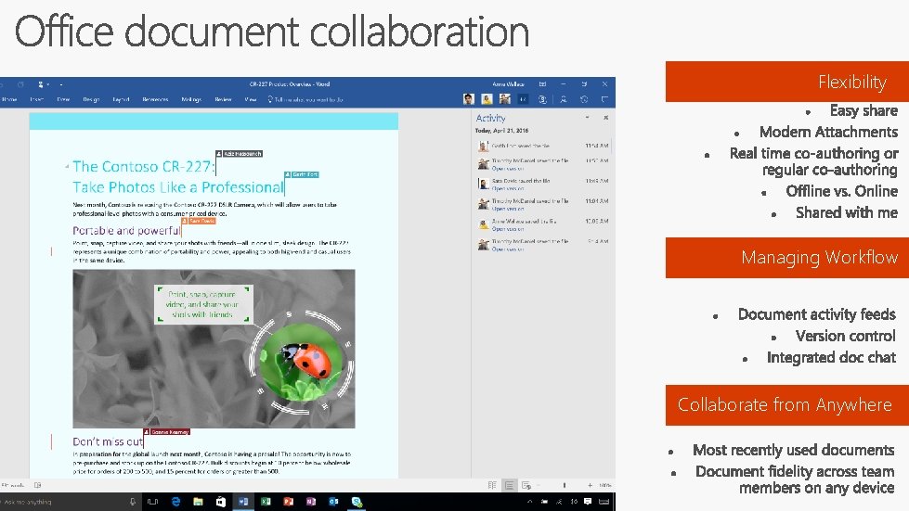The image size is (909, 511).
Task: Show additional collaborators count badge
Action: (x=523, y=99)
